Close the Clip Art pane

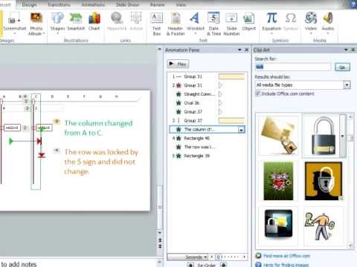[353, 50]
